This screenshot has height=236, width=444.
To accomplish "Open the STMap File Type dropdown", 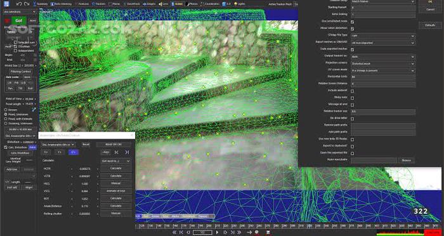I will point(383,36).
